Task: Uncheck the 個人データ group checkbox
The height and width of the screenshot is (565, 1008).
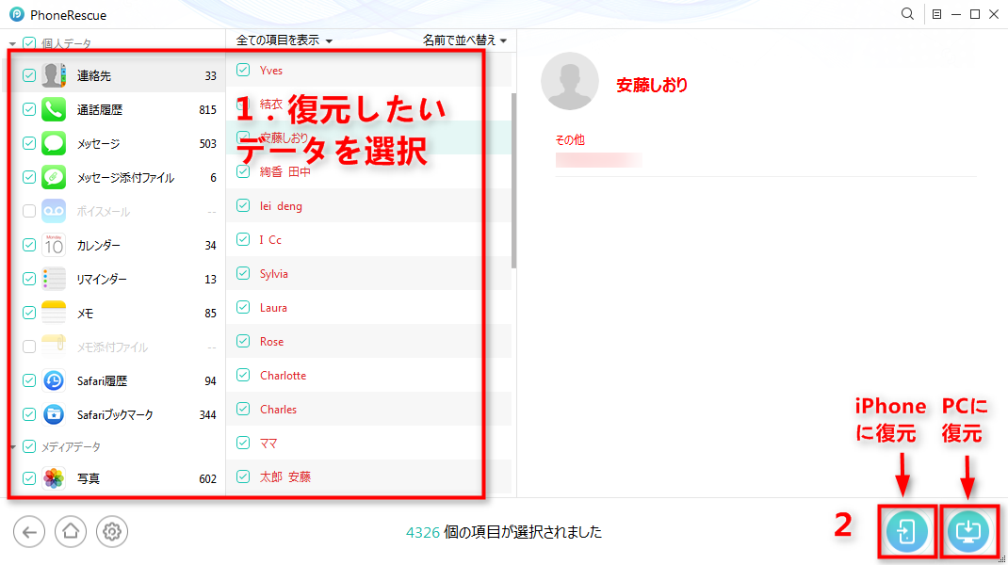Action: tap(29, 43)
